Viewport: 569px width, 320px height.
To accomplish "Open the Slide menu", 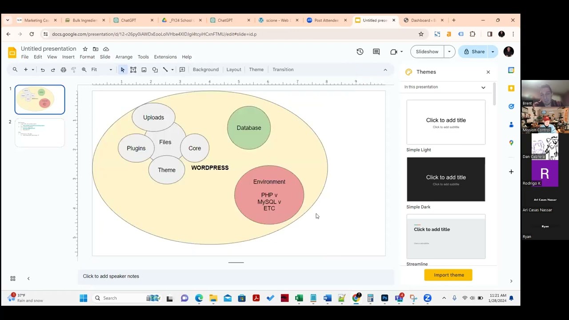I will 105,57.
